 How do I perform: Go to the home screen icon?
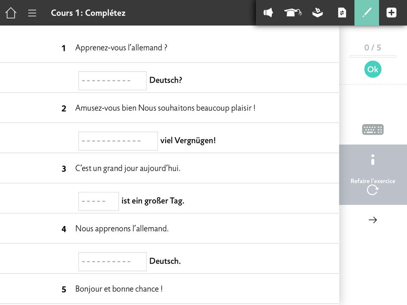pos(11,13)
